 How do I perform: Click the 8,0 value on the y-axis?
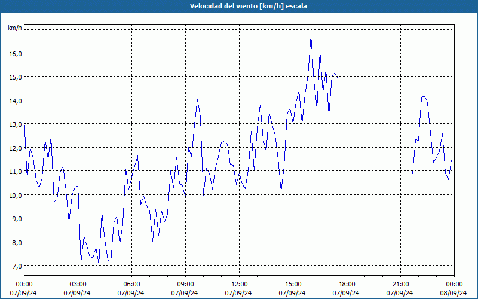(x=17, y=243)
